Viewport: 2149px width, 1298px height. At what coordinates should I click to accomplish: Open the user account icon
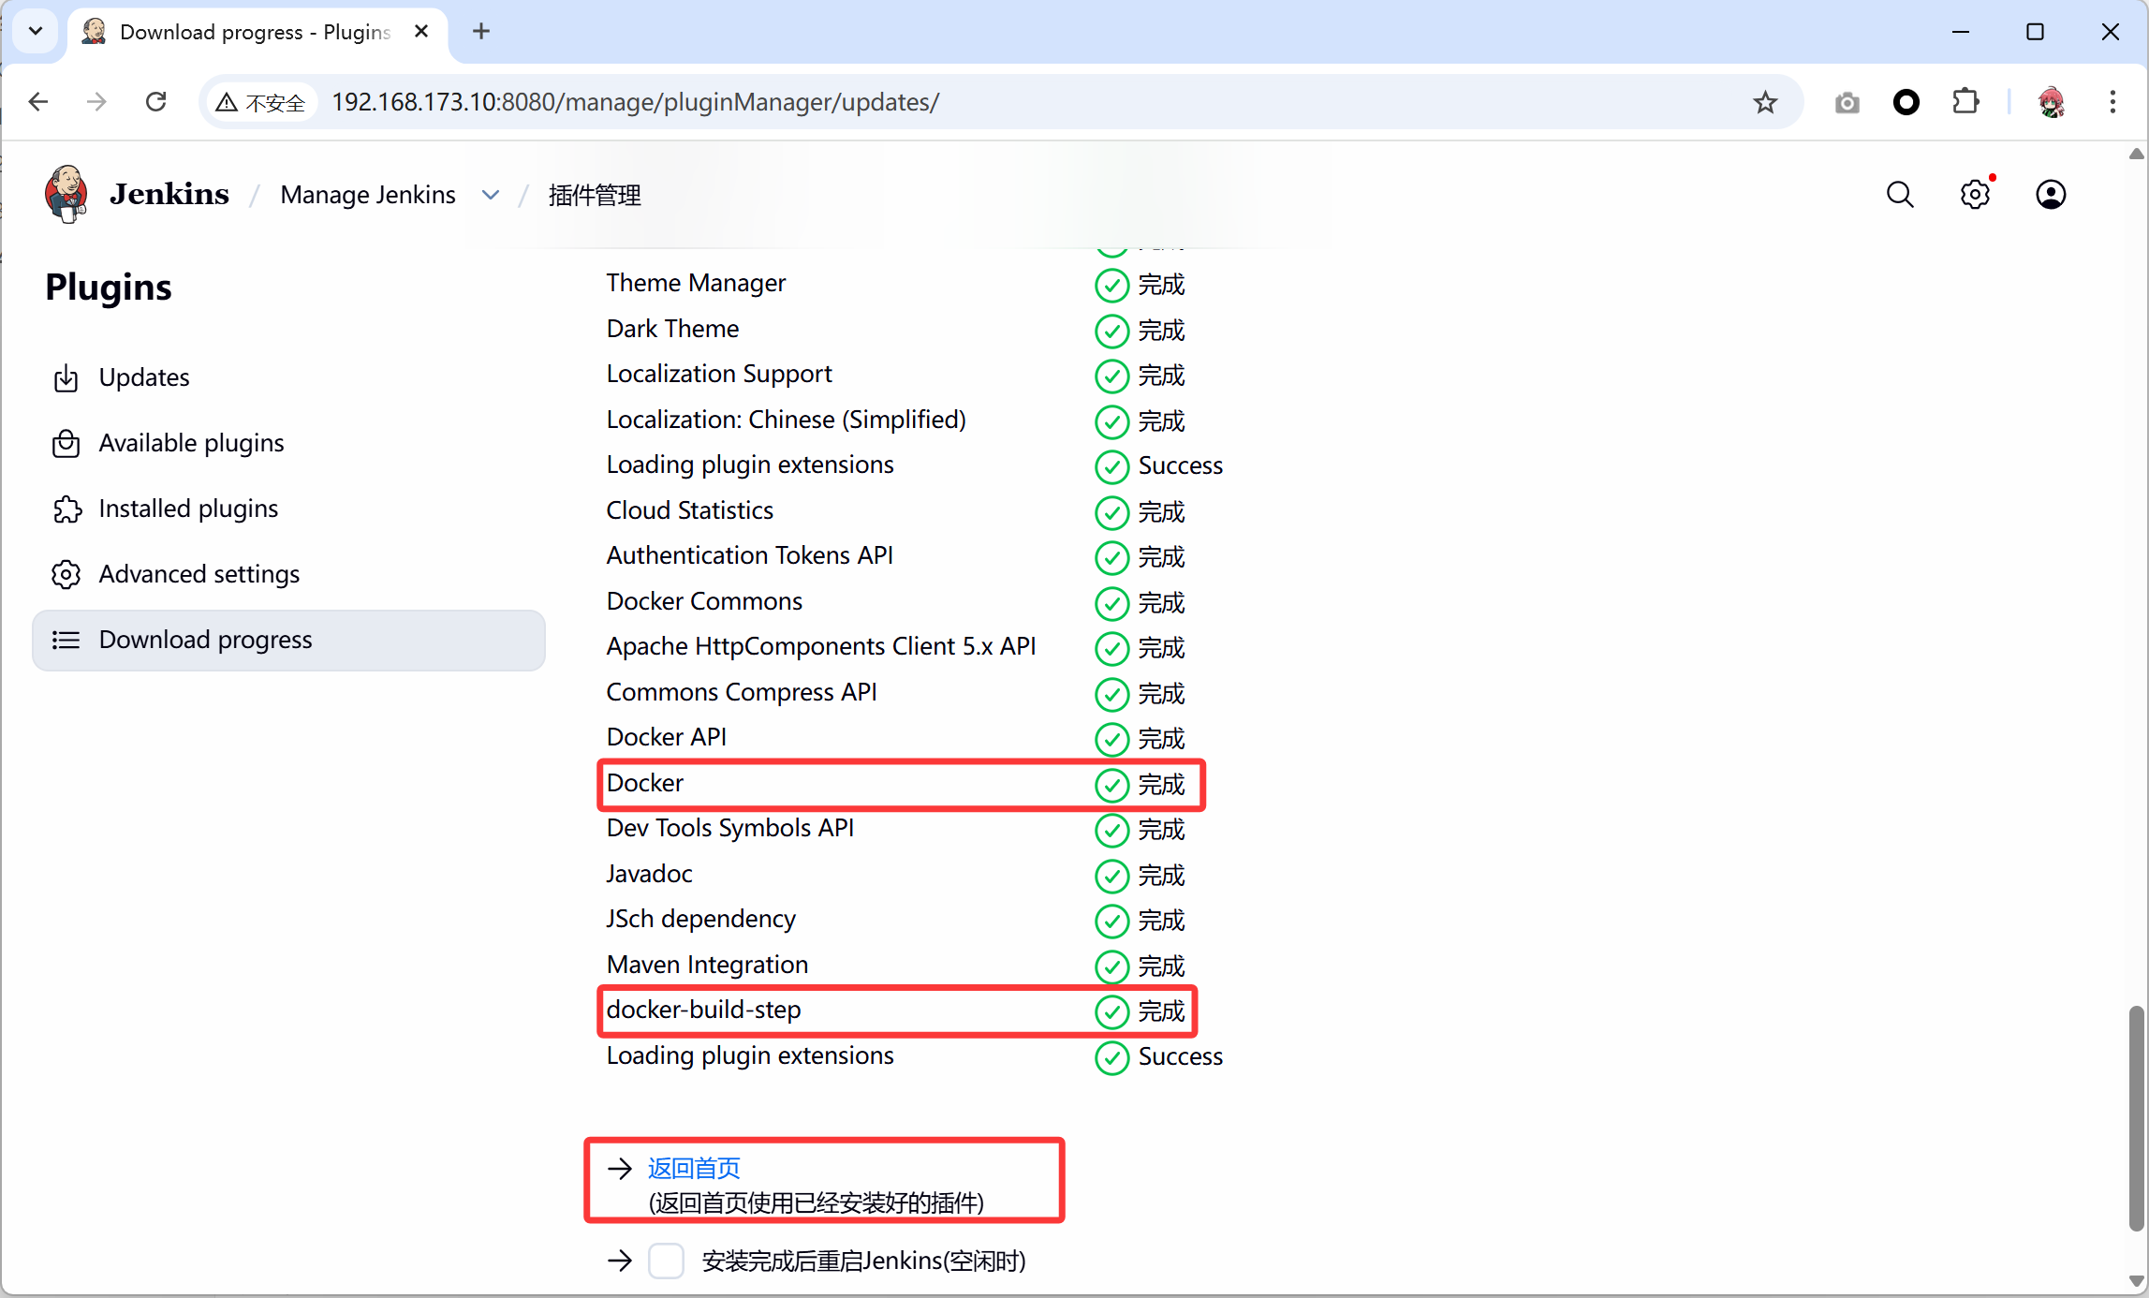[x=2051, y=195]
